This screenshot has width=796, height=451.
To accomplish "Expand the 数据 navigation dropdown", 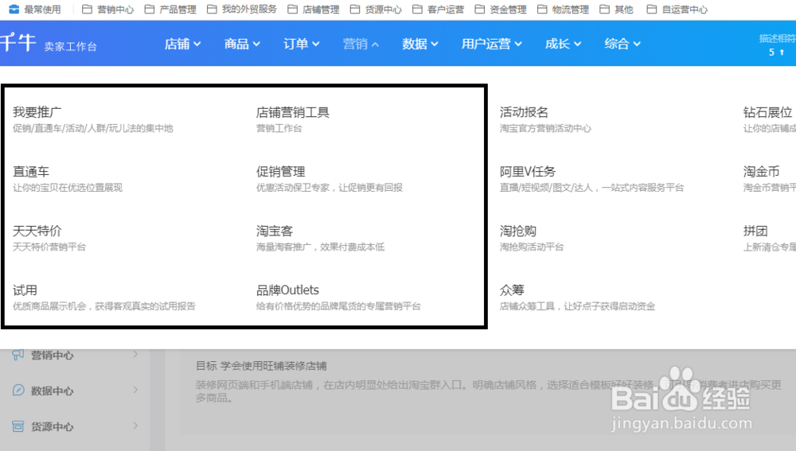I will [420, 44].
